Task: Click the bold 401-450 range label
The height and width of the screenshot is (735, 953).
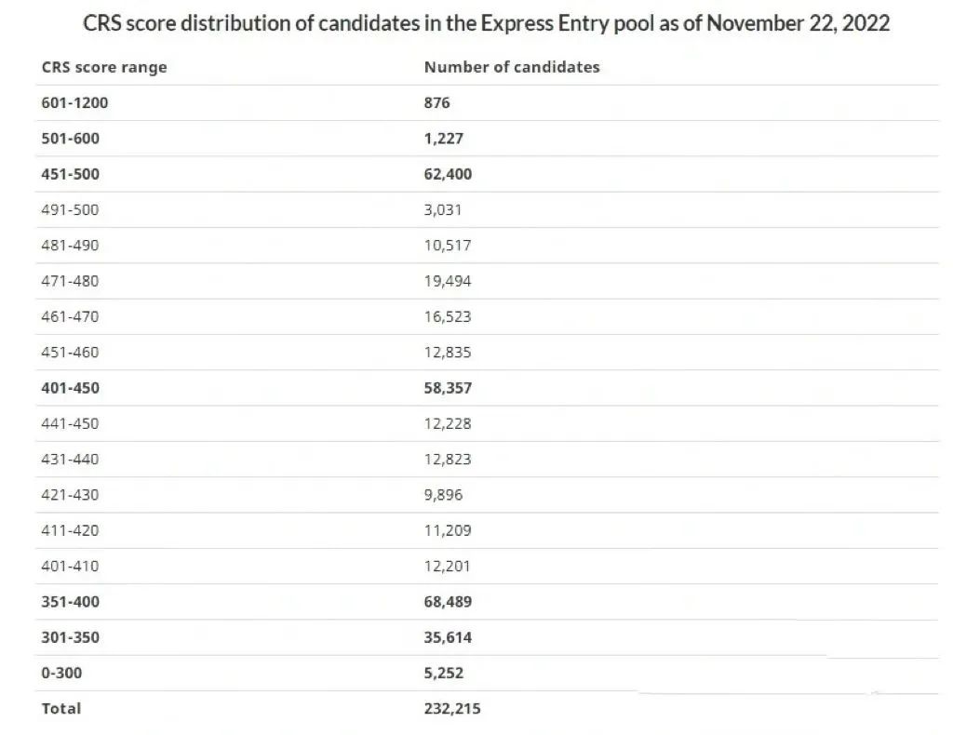Action: [x=70, y=388]
